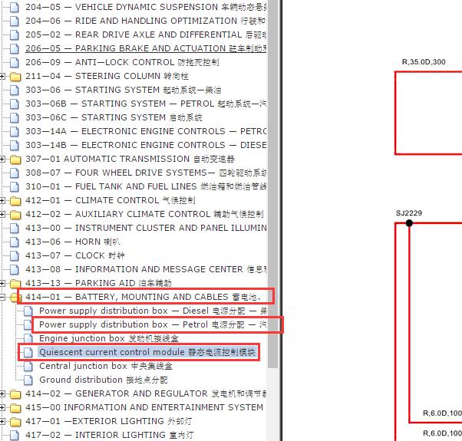Click document icon for 303-06B Starting System Petrol
The width and height of the screenshot is (462, 441).
pos(15,104)
